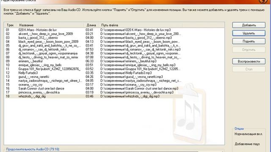This screenshot has height=152, width=271.
Task: Click the Удалить button
Action: pos(249,33)
